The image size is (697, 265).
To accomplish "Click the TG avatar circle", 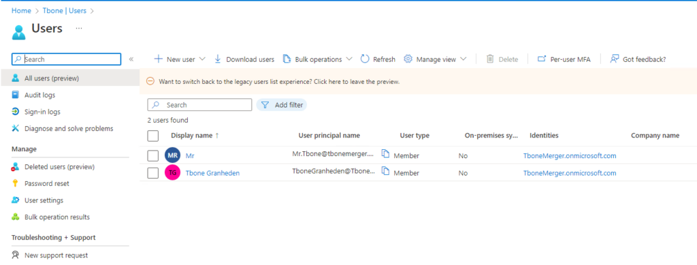I will [x=172, y=173].
